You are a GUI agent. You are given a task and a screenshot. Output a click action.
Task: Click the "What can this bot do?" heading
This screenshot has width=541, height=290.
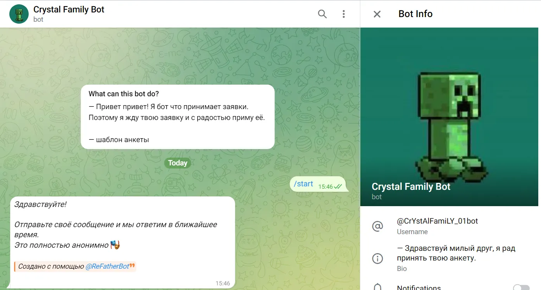124,94
